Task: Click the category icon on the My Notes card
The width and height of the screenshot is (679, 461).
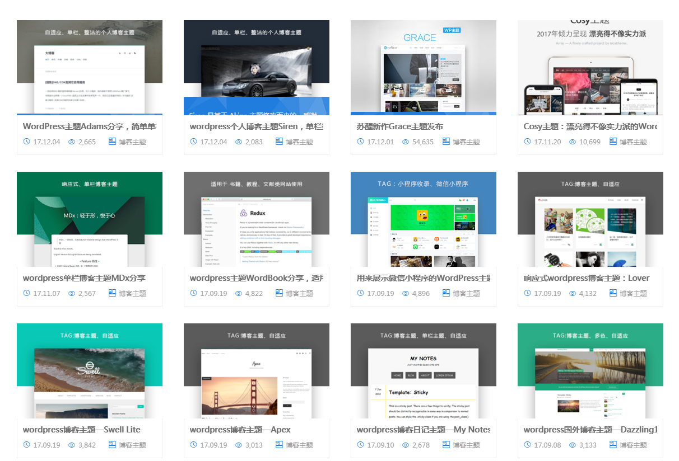Action: (x=446, y=445)
